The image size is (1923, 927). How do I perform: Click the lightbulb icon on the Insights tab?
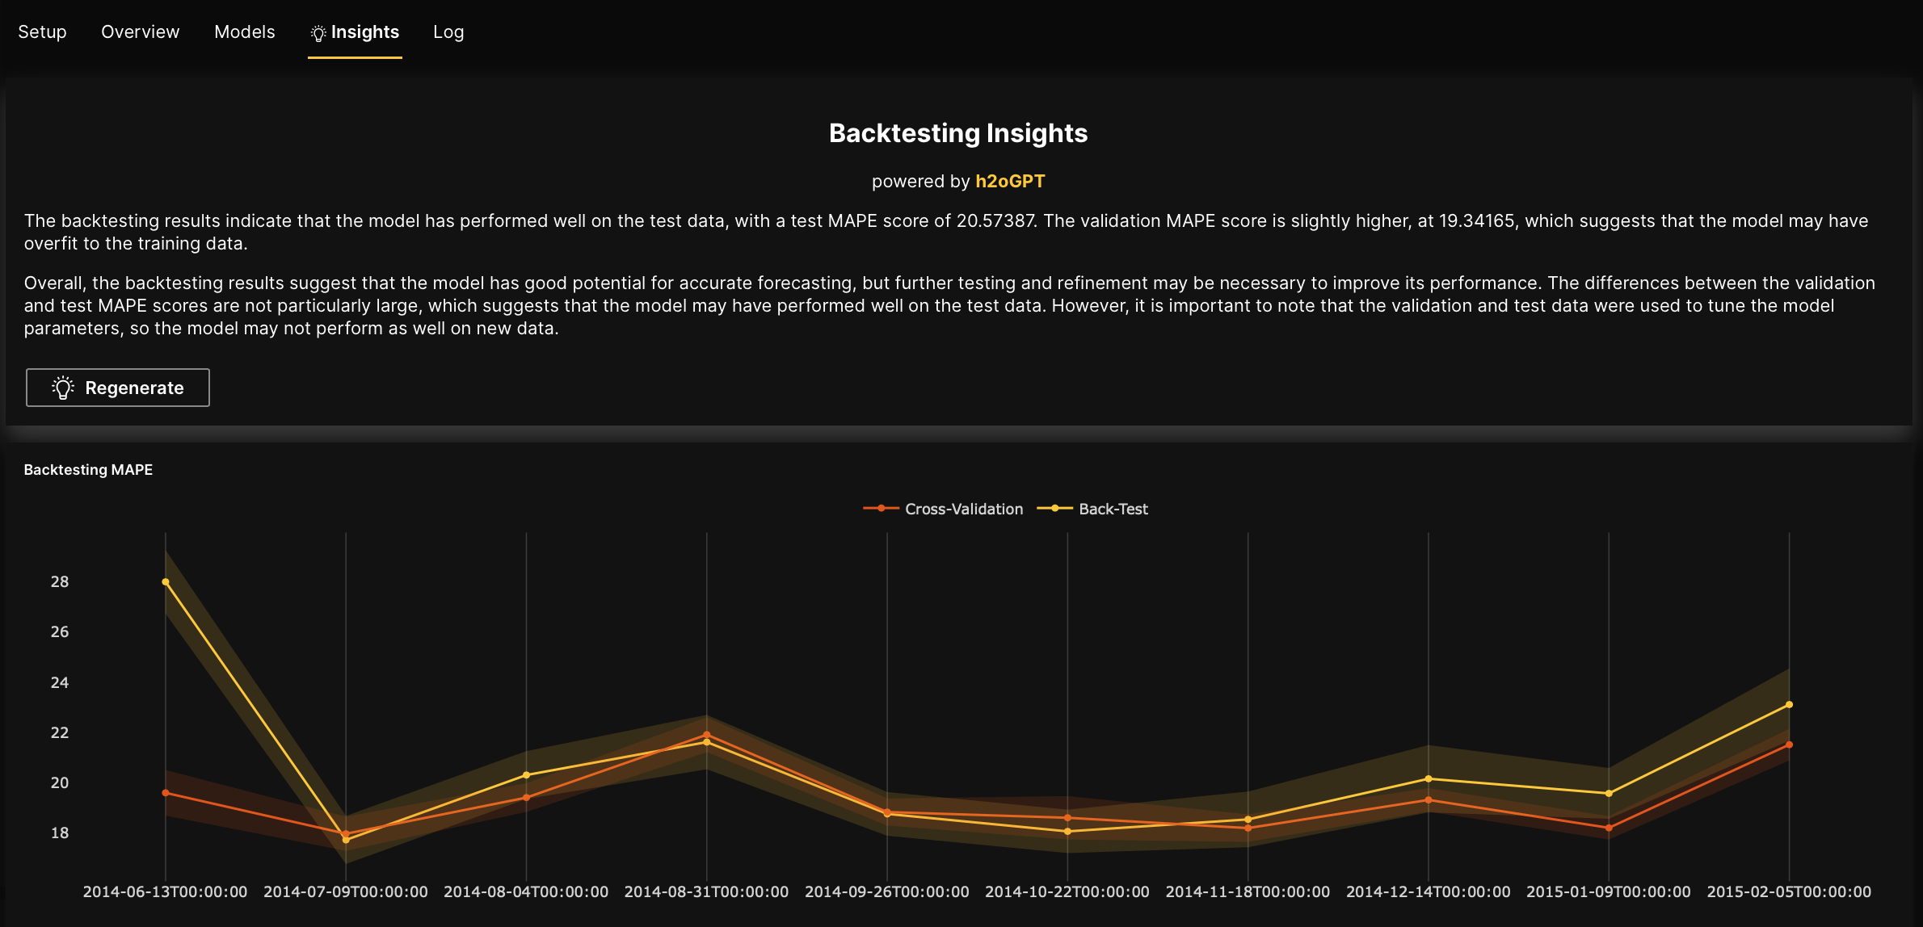pyautogui.click(x=318, y=32)
